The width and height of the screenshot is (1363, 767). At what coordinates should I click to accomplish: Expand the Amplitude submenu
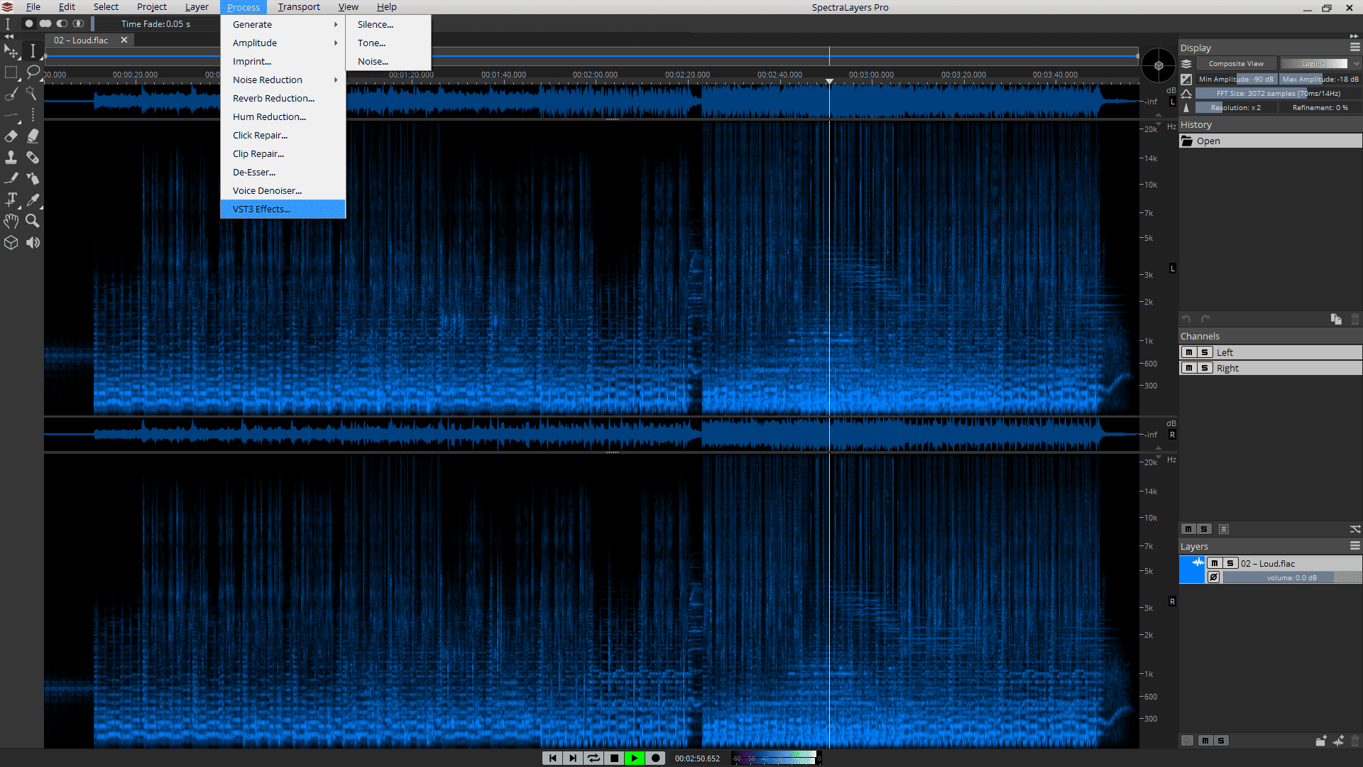pyautogui.click(x=283, y=43)
